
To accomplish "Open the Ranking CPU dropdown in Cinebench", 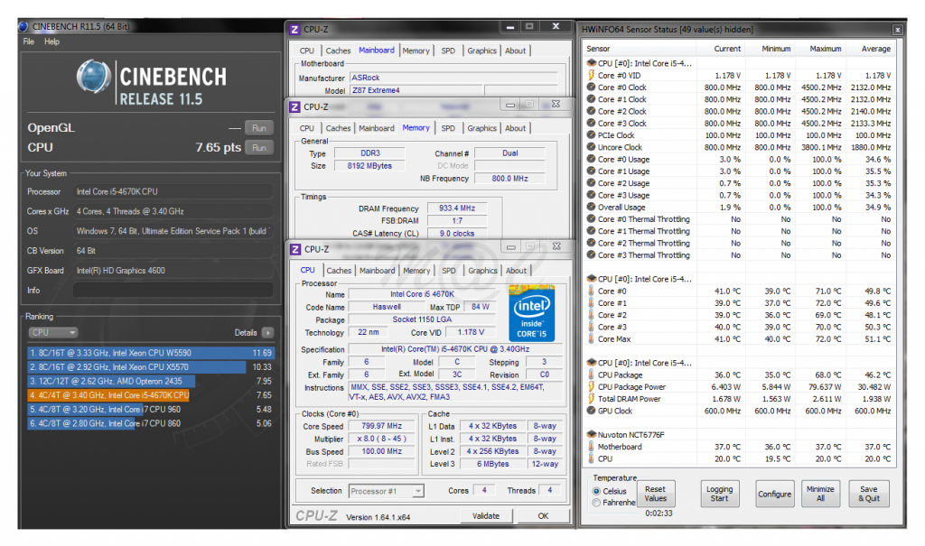I will 53,333.
